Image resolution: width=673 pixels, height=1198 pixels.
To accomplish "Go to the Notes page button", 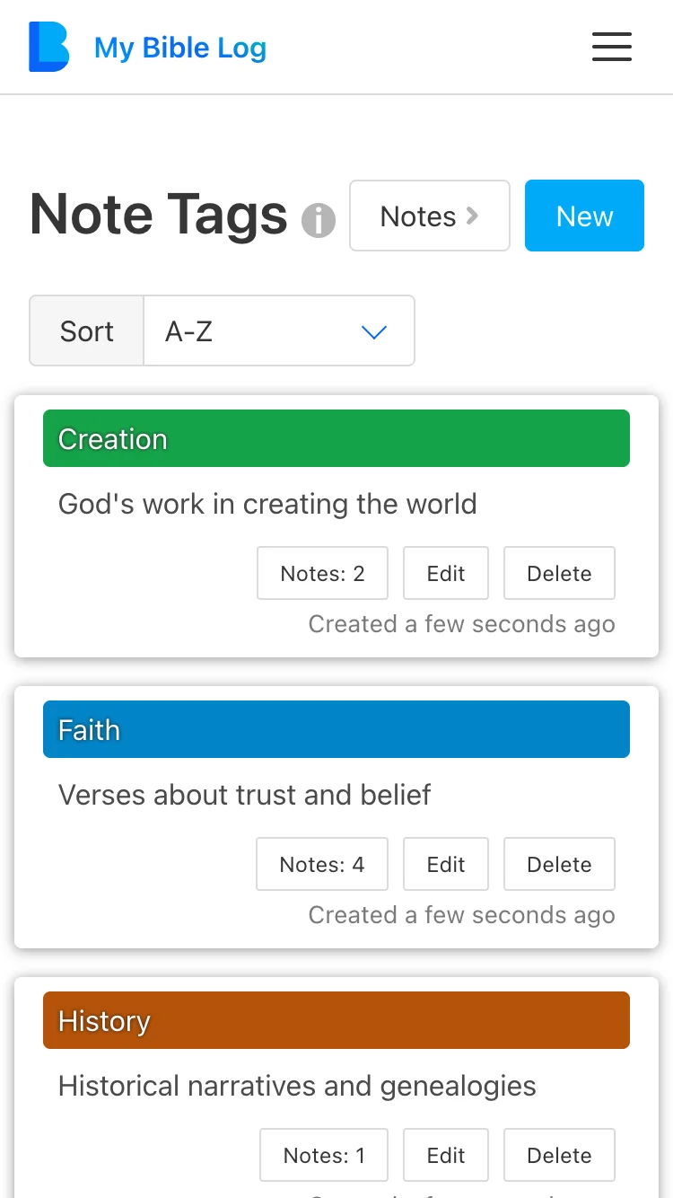I will point(430,216).
